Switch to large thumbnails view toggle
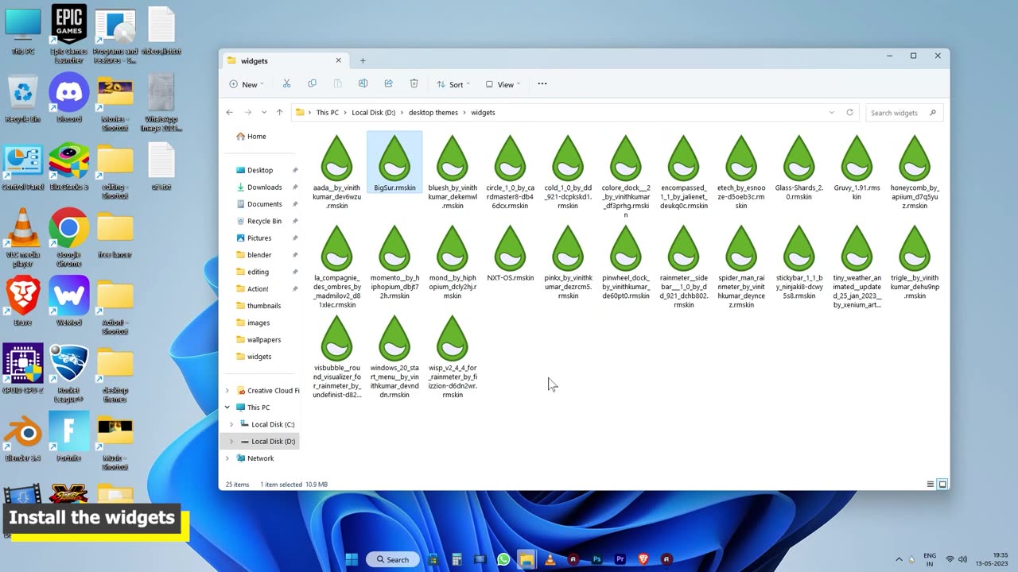 (x=942, y=484)
